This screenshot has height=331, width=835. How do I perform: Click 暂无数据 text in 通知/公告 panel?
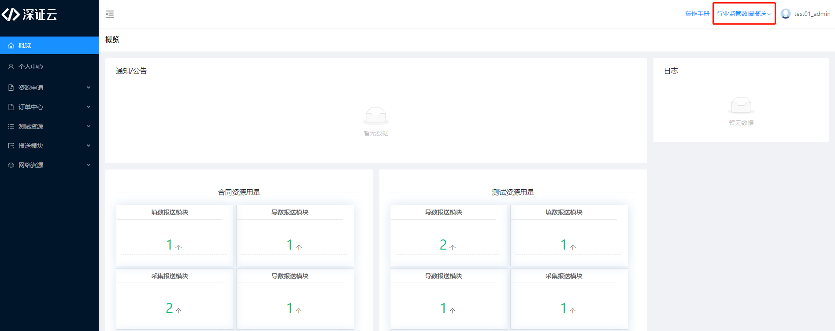[x=376, y=133]
